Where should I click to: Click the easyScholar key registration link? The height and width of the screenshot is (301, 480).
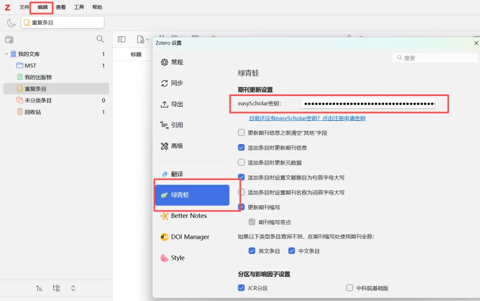[x=307, y=118]
